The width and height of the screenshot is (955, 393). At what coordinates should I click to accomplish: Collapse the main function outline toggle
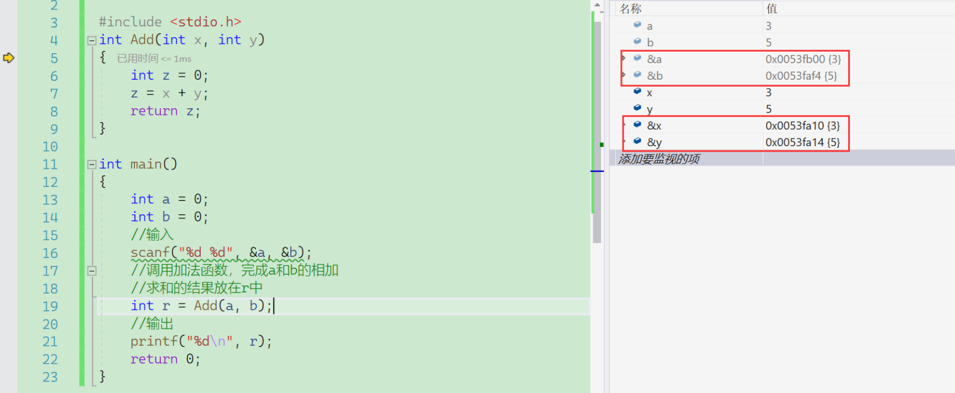92,164
